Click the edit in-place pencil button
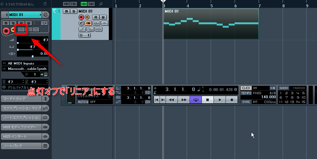Viewport: 317px width, 159px height. [82, 29]
